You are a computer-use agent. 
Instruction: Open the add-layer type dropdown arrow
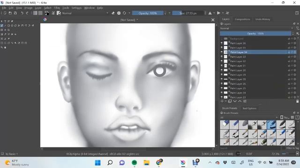pyautogui.click(x=225, y=101)
